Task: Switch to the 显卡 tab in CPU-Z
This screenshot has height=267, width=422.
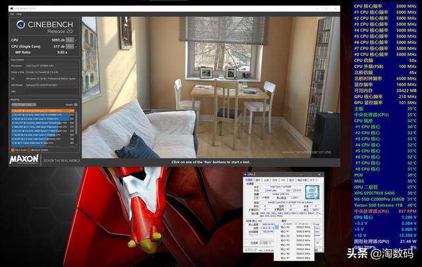Action: 291,180
